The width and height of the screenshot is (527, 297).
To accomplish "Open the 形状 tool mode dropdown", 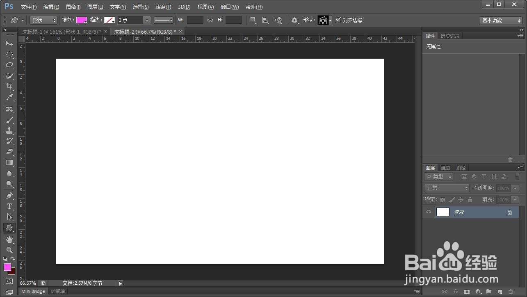I will [x=43, y=20].
